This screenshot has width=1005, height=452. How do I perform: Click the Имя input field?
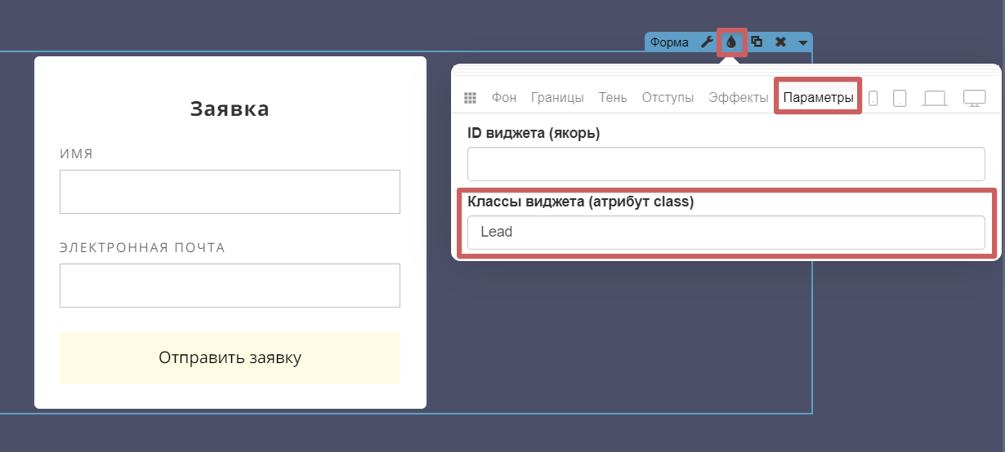pos(230,192)
